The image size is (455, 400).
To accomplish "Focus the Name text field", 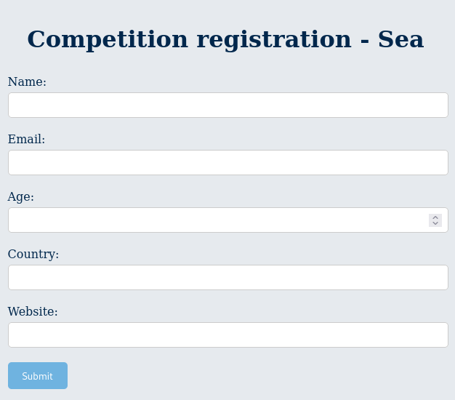I will tap(228, 105).
